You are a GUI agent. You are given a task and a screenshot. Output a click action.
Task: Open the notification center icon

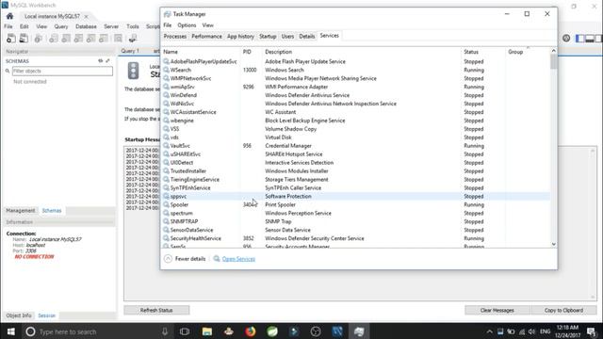pos(592,331)
